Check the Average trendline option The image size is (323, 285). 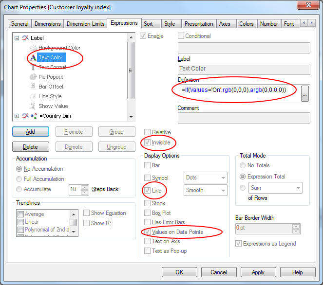[20, 214]
